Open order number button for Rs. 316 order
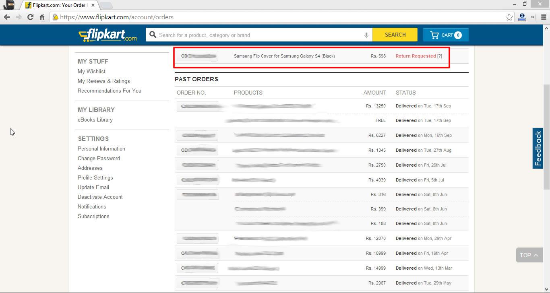 (x=197, y=195)
